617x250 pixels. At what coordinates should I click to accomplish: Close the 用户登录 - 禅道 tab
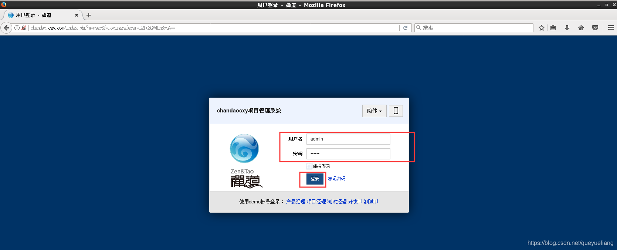77,15
